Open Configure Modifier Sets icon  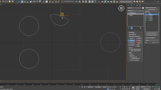pyautogui.click(x=140, y=28)
